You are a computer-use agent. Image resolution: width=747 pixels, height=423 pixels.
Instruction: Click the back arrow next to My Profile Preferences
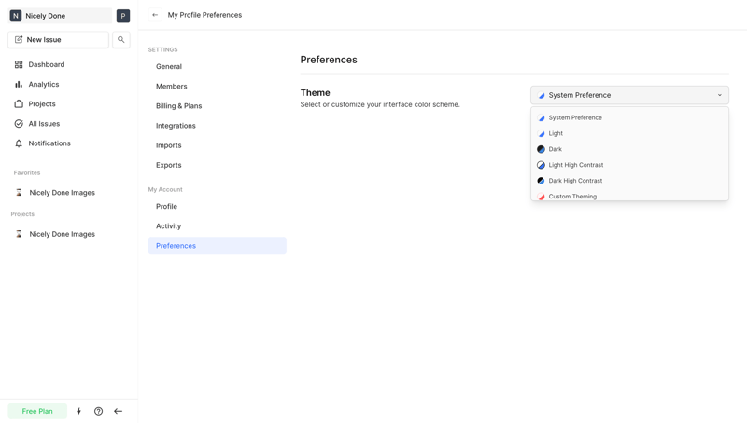(x=155, y=15)
